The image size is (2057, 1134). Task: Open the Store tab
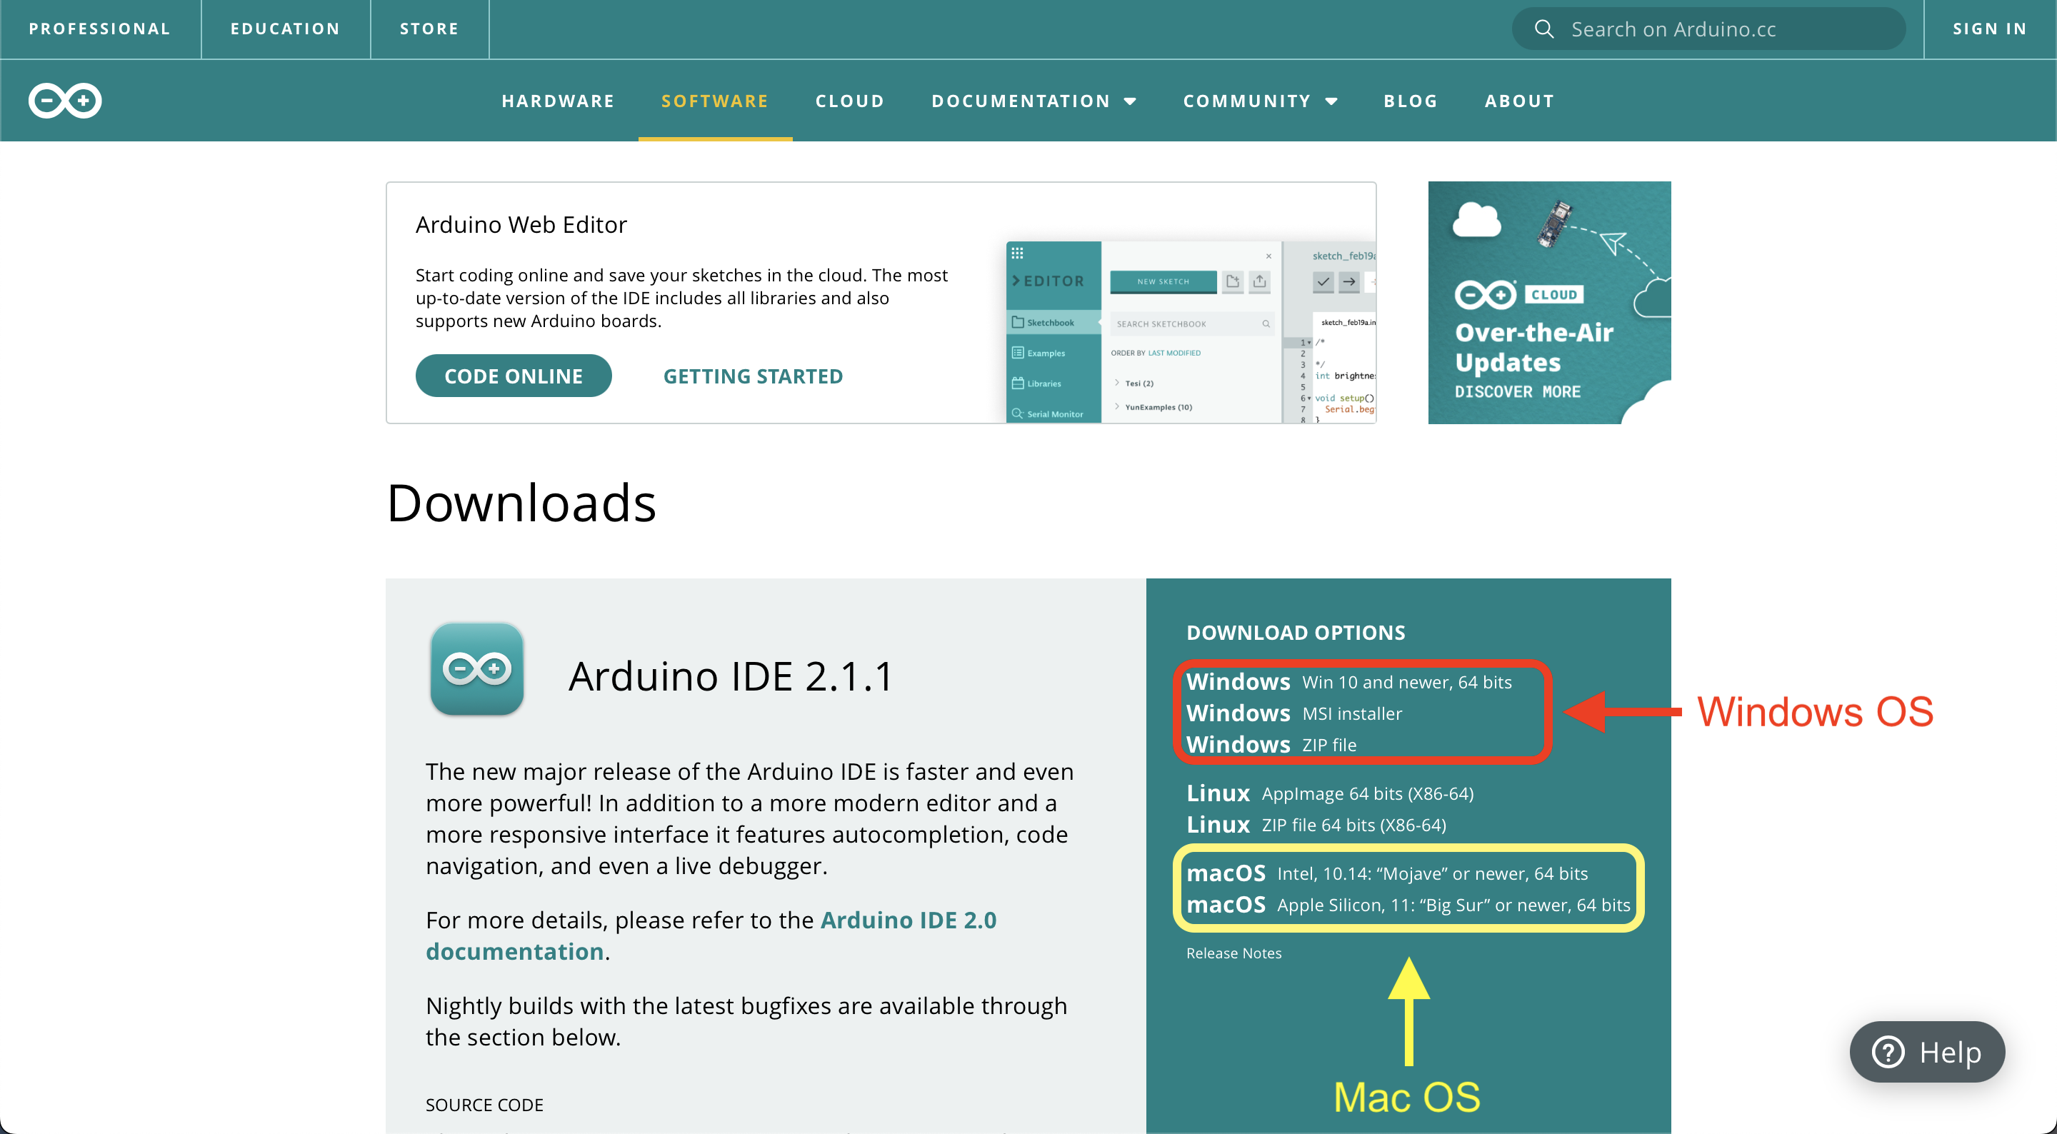pyautogui.click(x=429, y=29)
